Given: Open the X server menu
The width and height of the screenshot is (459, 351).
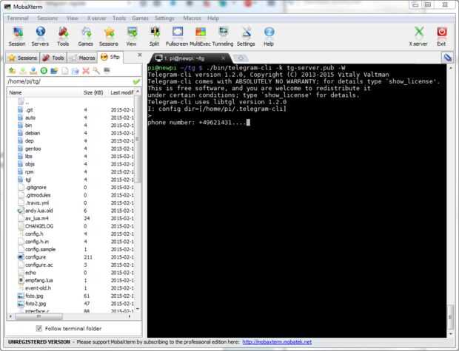Looking at the screenshot, I should point(96,18).
